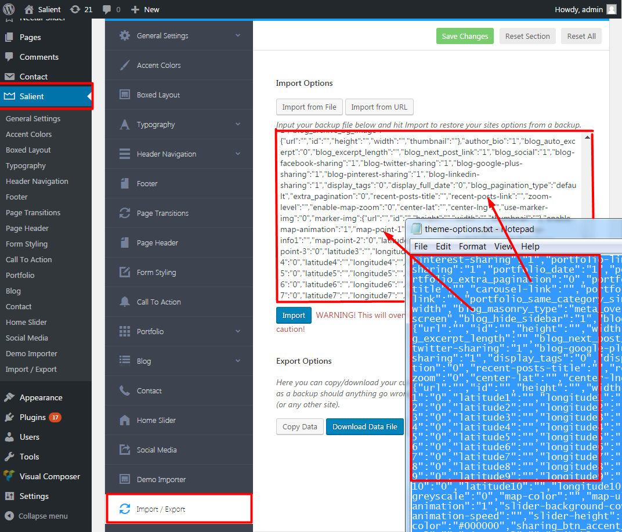Open Footer tab in options panel

(x=179, y=184)
